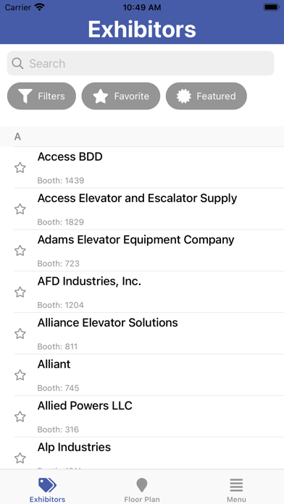Focus the Search exhibitors field
Image resolution: width=284 pixels, height=504 pixels.
pos(141,63)
